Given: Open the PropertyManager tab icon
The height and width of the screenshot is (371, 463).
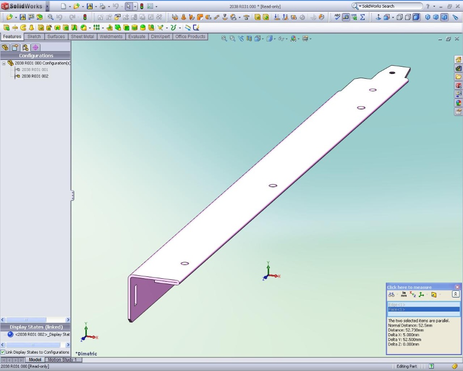Looking at the screenshot, I should point(15,47).
